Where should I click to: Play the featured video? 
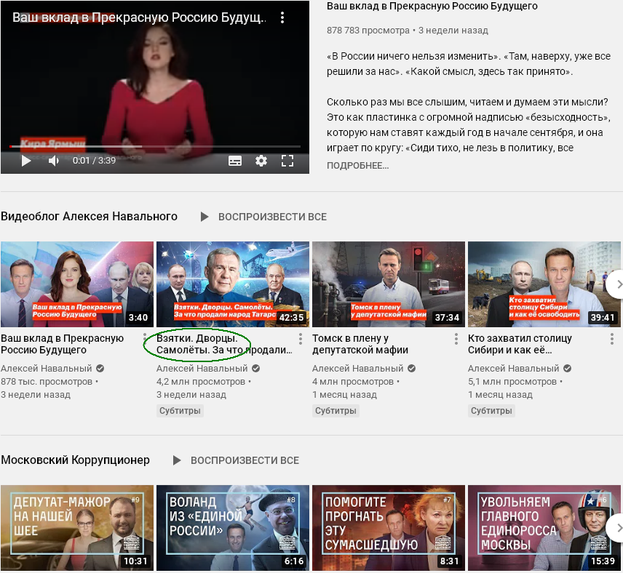point(26,161)
